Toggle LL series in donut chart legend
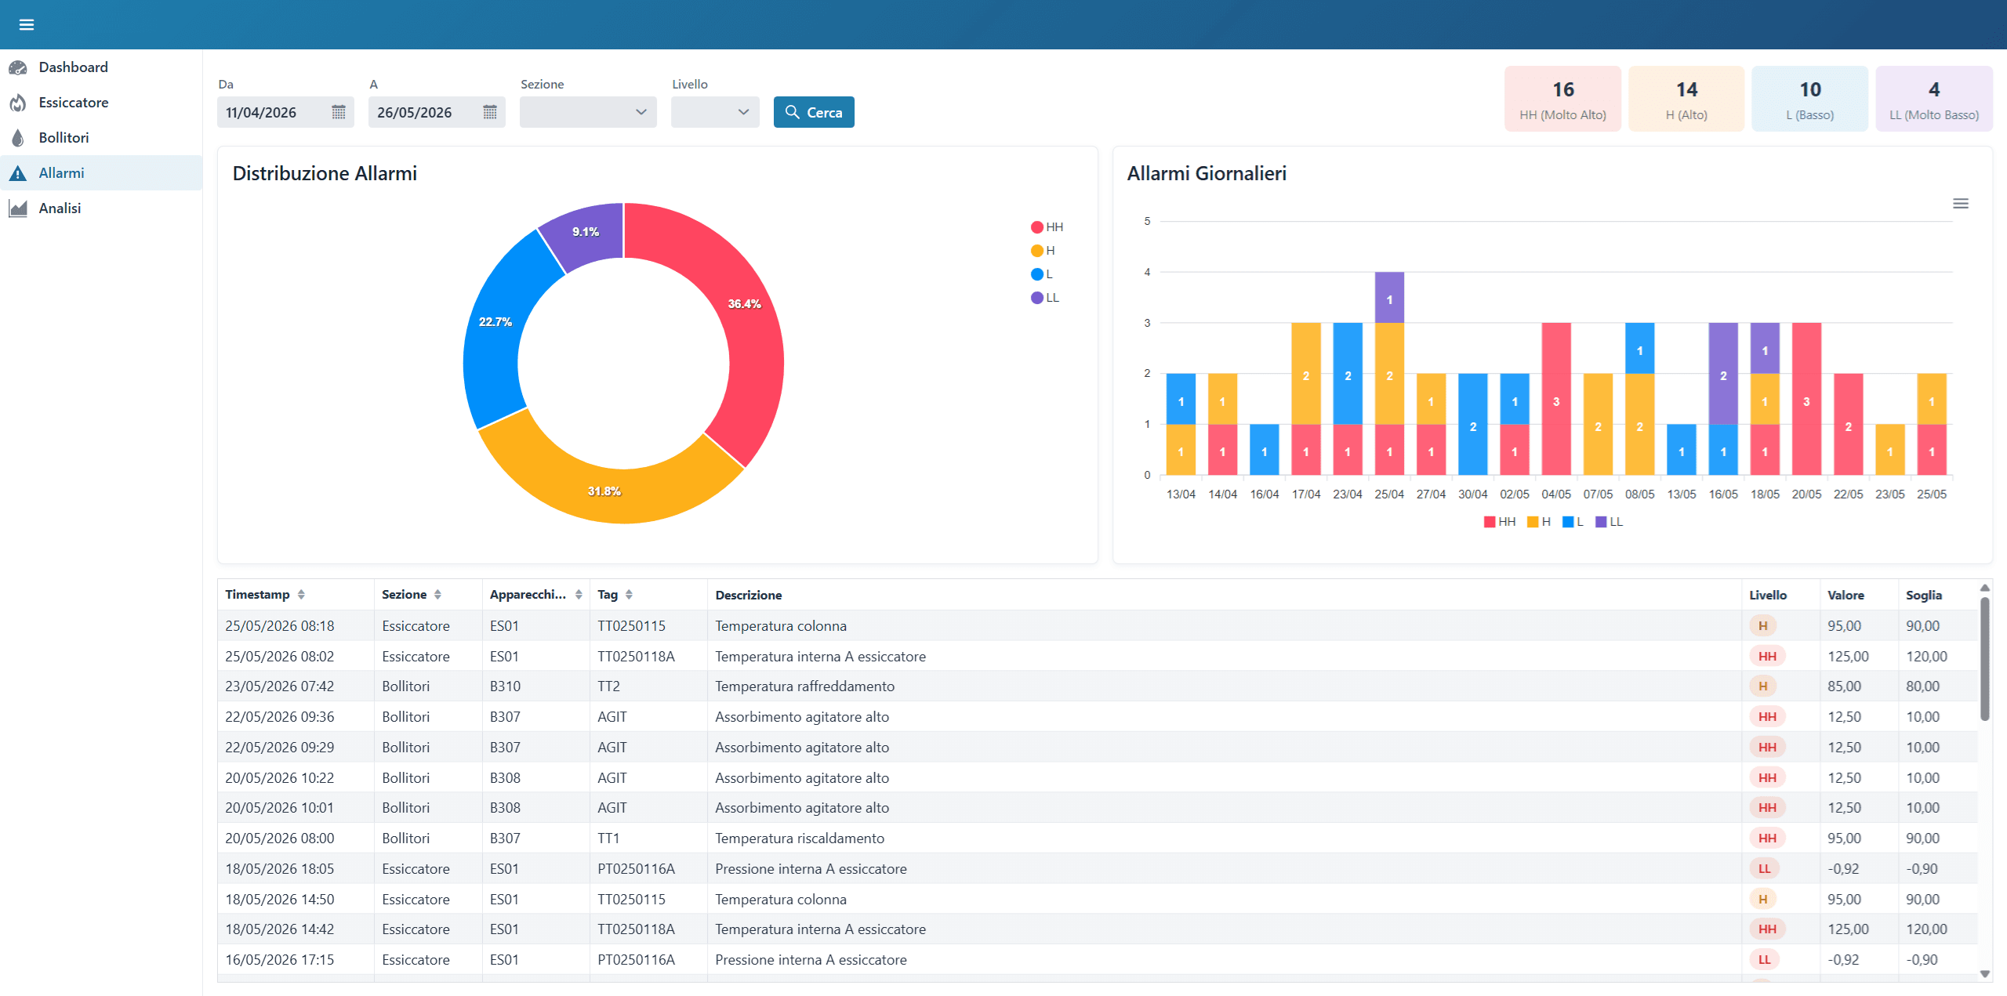2007x996 pixels. tap(1045, 298)
